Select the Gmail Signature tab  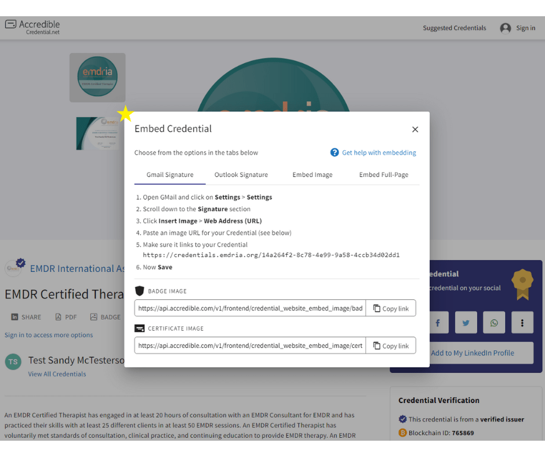tap(170, 175)
